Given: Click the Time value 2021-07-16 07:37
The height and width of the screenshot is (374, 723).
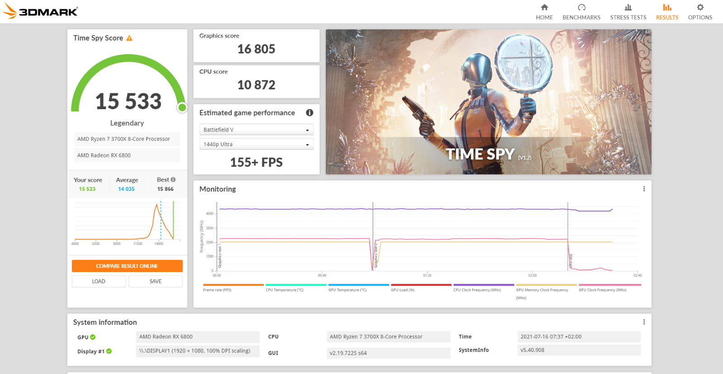Looking at the screenshot, I should (x=579, y=337).
